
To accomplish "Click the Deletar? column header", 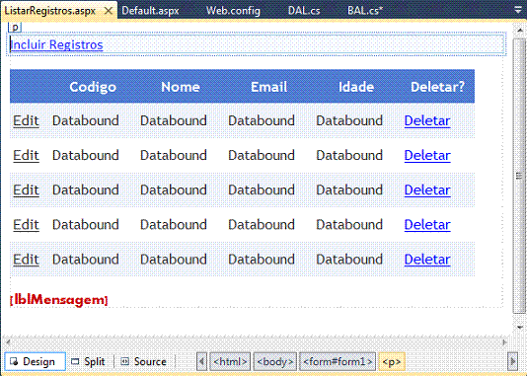I will pos(437,87).
